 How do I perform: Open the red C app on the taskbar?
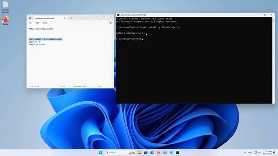[x=158, y=153]
